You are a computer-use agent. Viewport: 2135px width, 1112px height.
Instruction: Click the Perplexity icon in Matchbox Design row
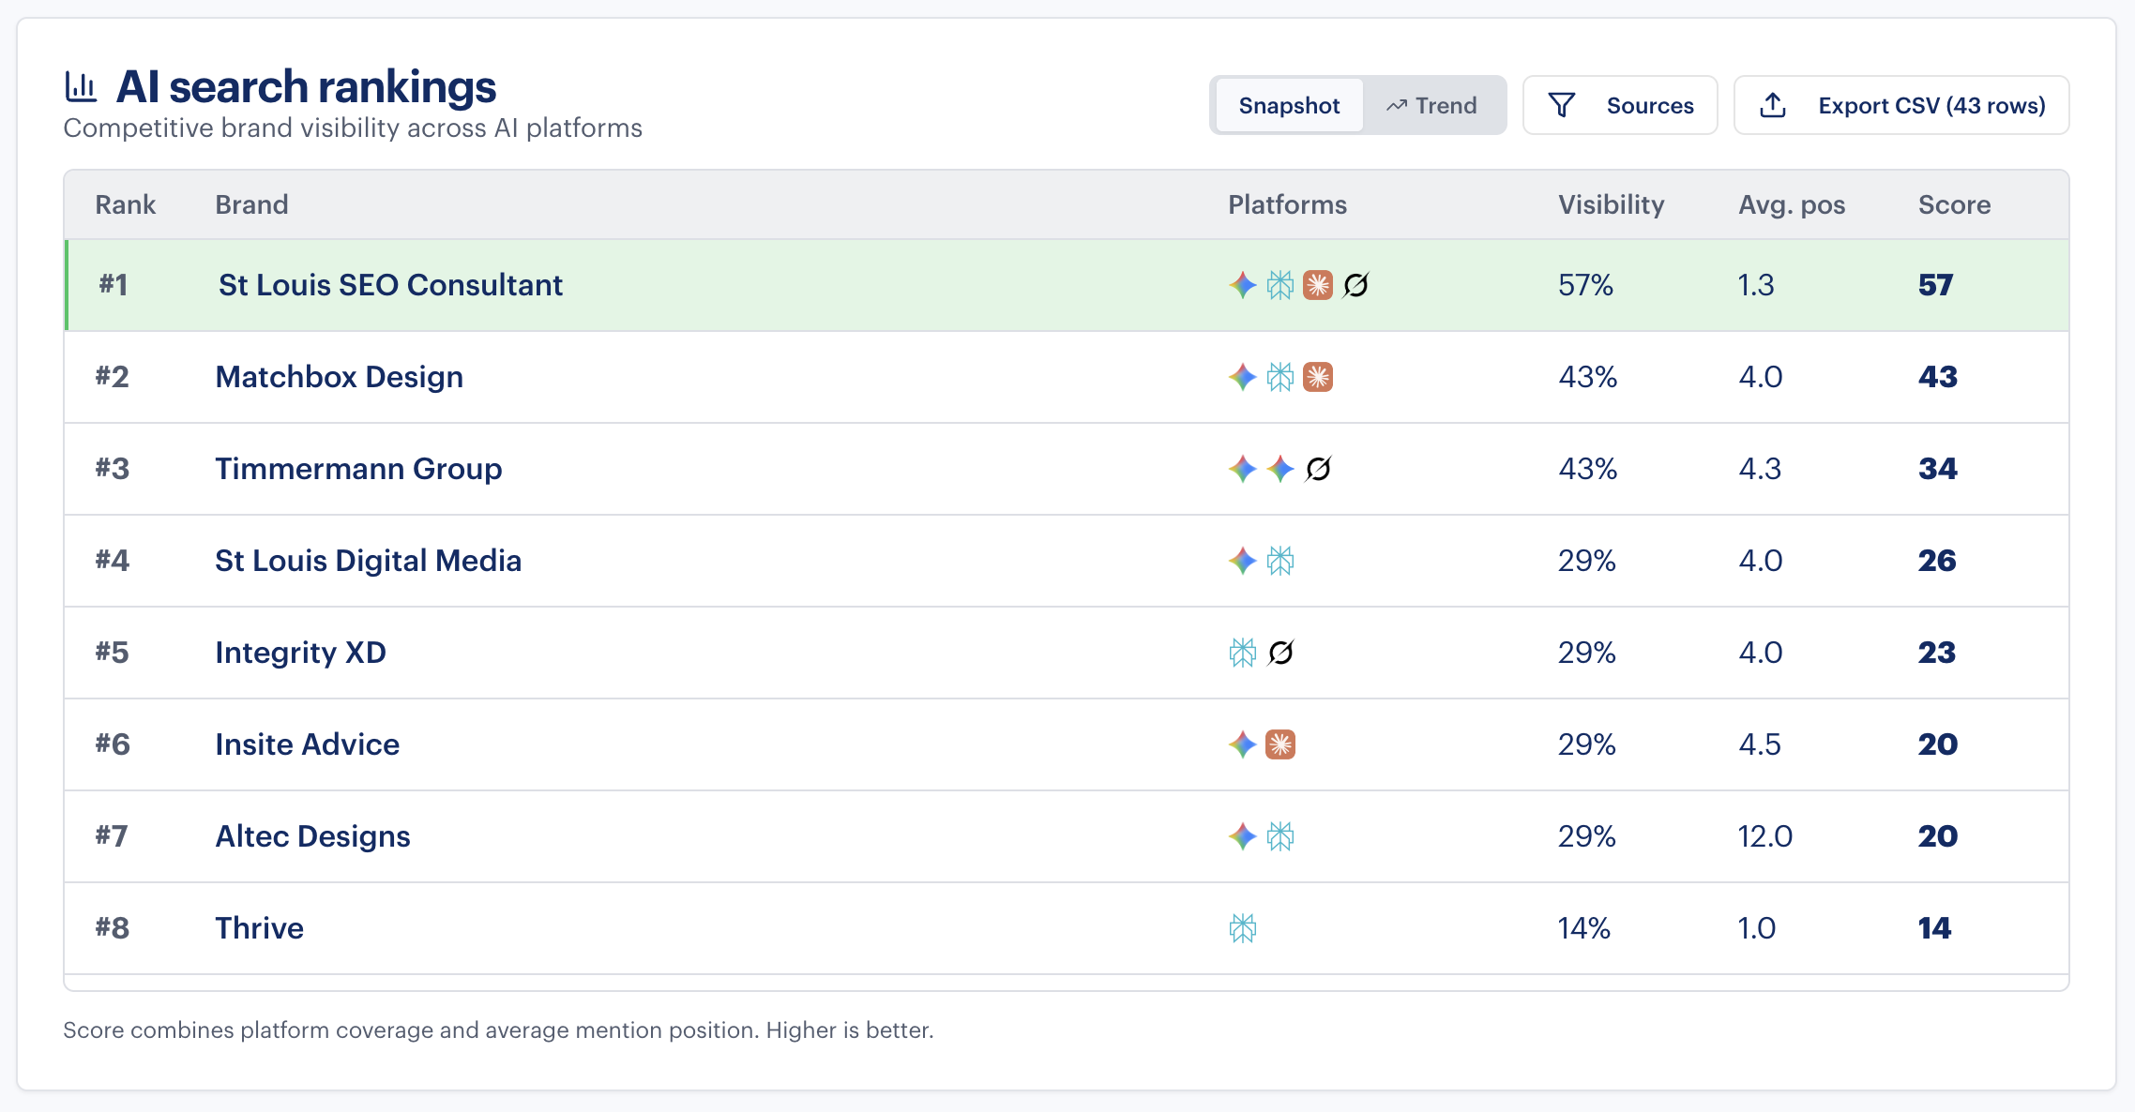(x=1280, y=377)
